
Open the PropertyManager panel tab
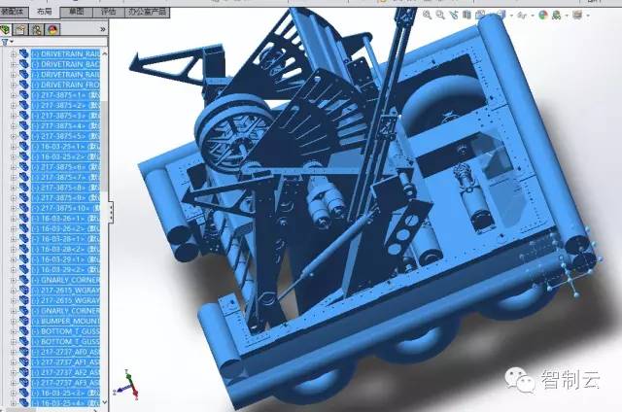pyautogui.click(x=21, y=30)
